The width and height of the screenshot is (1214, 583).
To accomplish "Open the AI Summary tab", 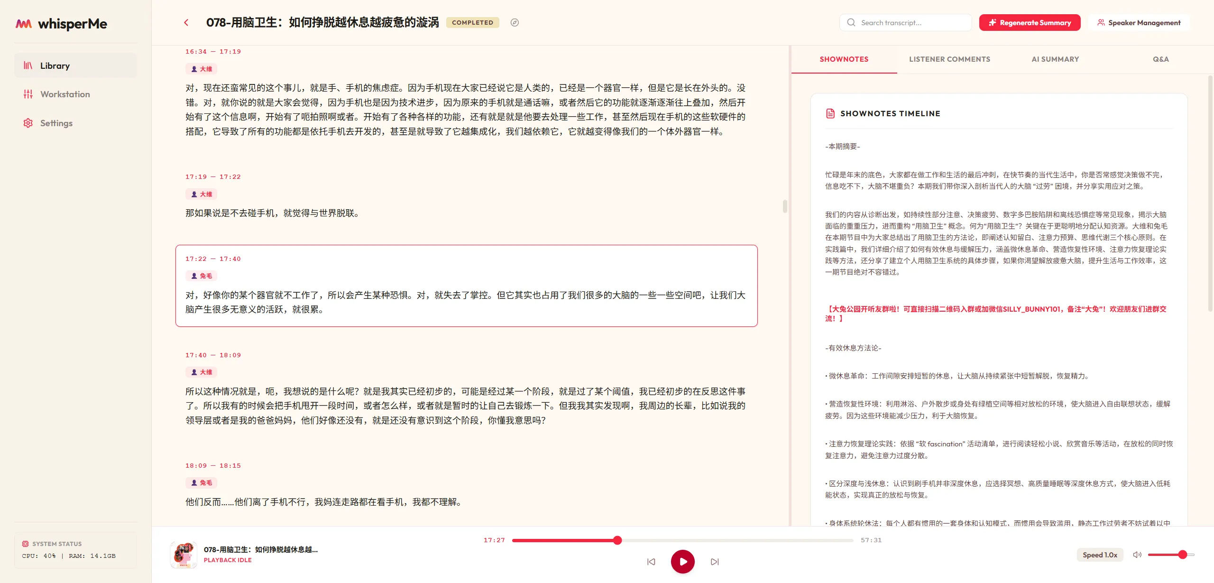I will coord(1055,59).
